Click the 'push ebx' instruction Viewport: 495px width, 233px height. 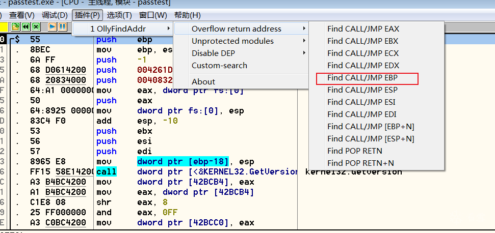coord(124,131)
